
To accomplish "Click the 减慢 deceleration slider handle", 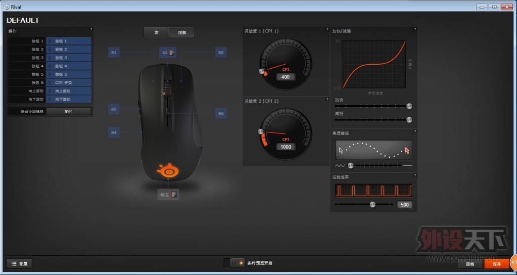I will pyautogui.click(x=409, y=120).
